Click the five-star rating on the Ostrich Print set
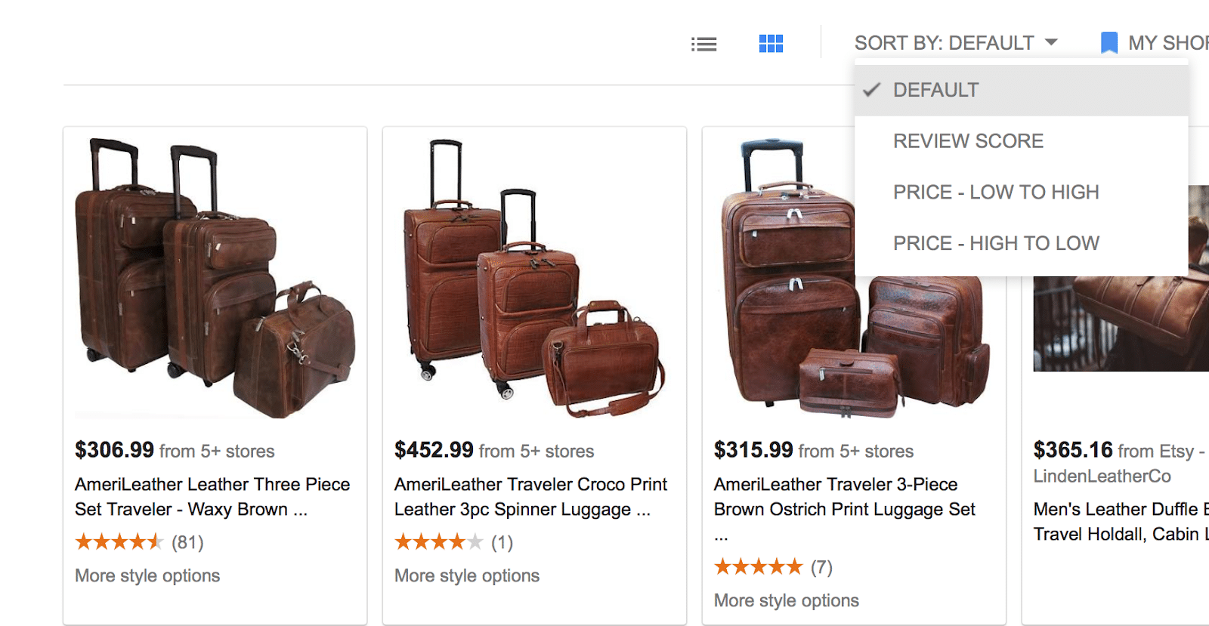This screenshot has width=1209, height=626. [758, 566]
